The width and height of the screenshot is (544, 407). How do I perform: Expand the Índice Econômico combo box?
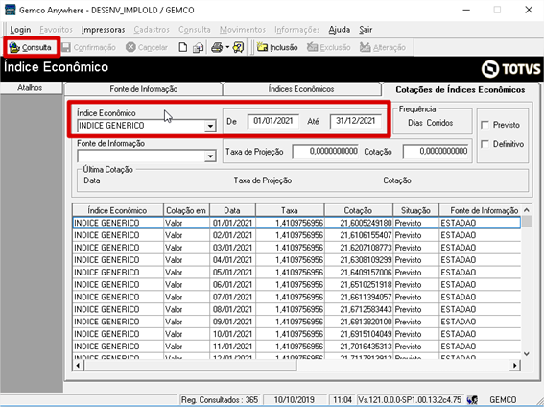[210, 126]
